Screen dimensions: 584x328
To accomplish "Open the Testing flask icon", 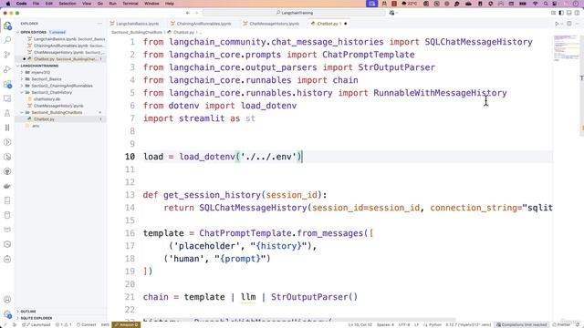I will point(7,113).
